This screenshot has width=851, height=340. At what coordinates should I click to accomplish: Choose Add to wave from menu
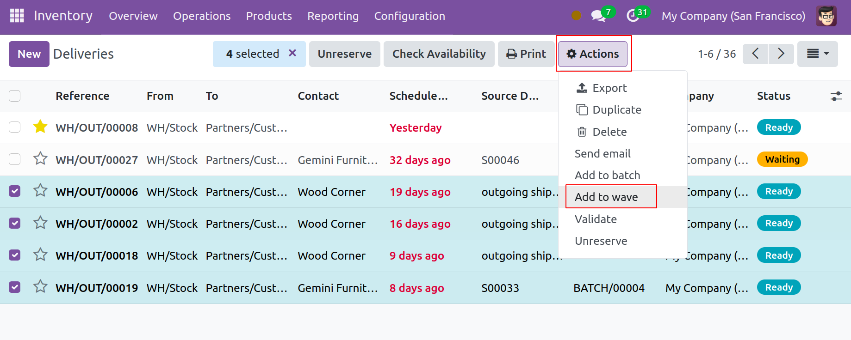(x=606, y=197)
